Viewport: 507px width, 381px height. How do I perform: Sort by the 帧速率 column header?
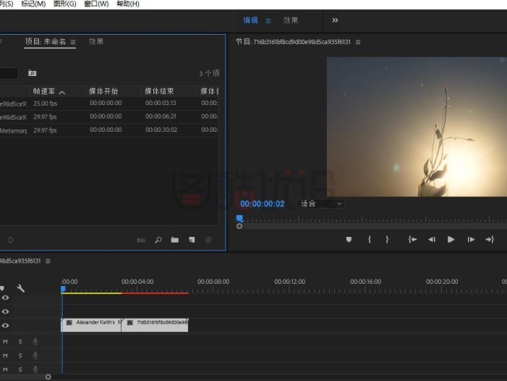44,91
